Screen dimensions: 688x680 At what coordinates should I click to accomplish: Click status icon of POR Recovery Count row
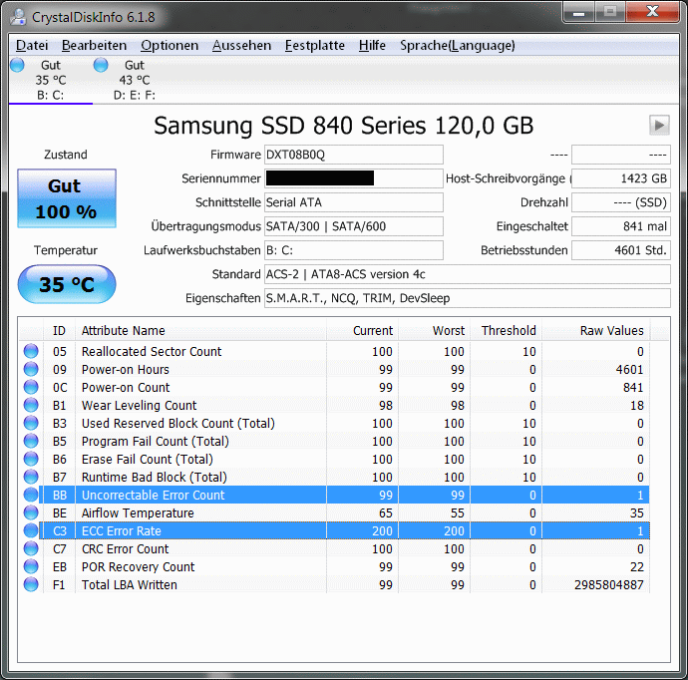tap(31, 566)
